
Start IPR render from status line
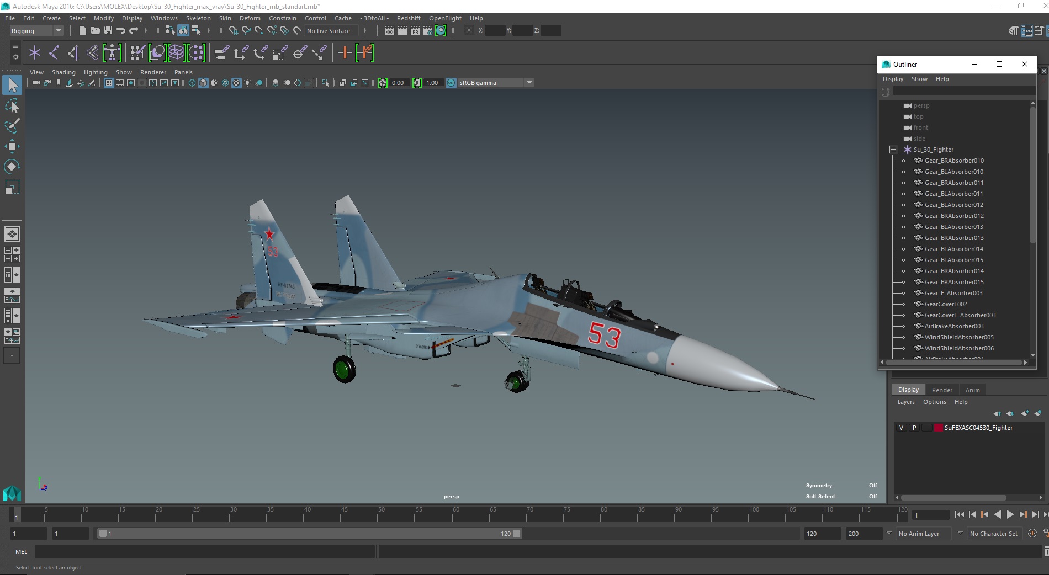[415, 31]
